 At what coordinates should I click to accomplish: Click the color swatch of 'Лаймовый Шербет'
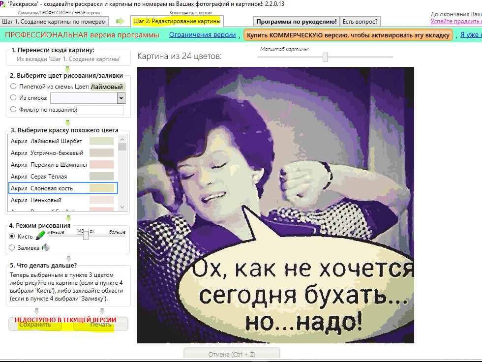click(x=102, y=141)
